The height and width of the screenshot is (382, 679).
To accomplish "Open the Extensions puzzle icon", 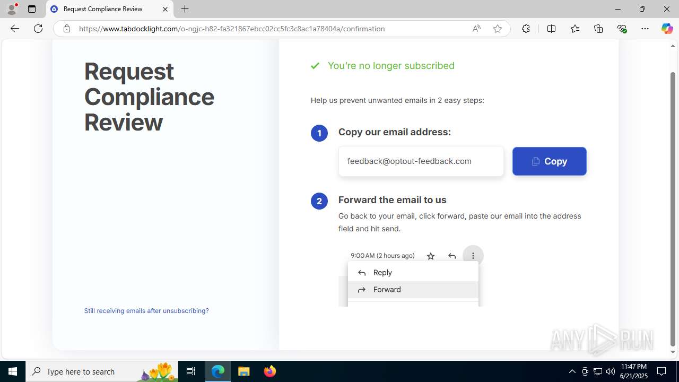I will click(526, 29).
